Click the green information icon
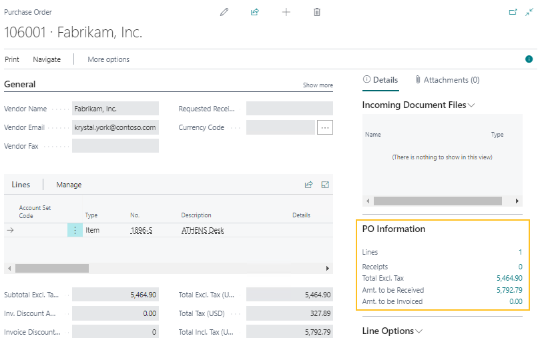544x338 pixels. (529, 59)
